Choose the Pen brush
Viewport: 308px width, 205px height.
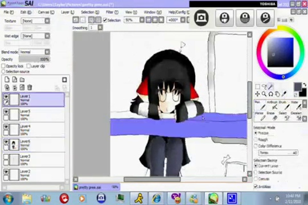click(260, 105)
